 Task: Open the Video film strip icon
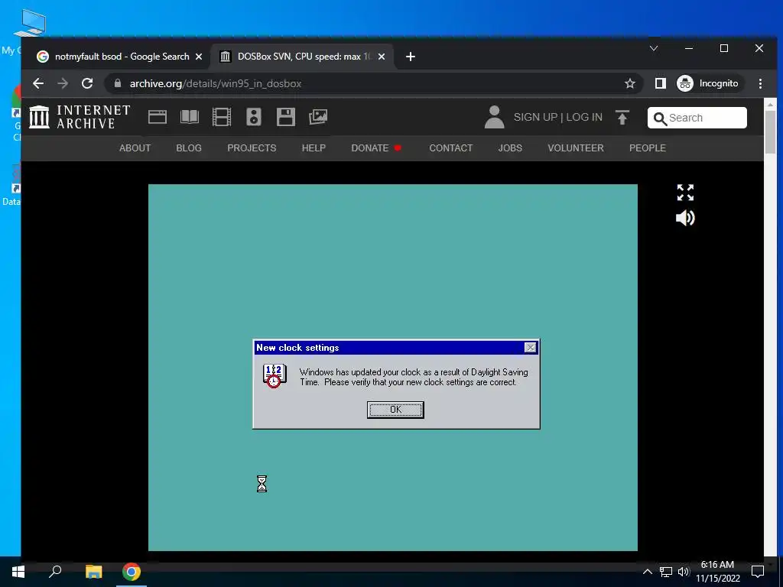pos(221,117)
